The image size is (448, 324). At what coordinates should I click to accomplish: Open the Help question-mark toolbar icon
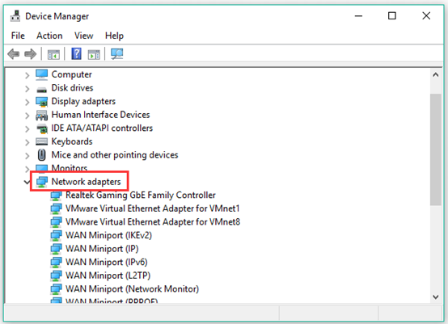click(x=76, y=53)
